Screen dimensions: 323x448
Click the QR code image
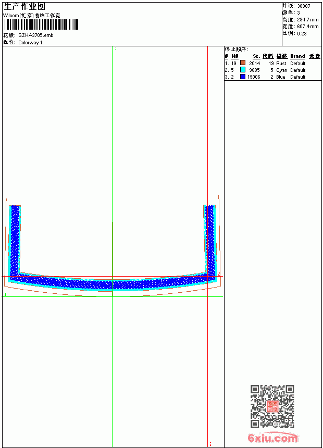coord(272,406)
